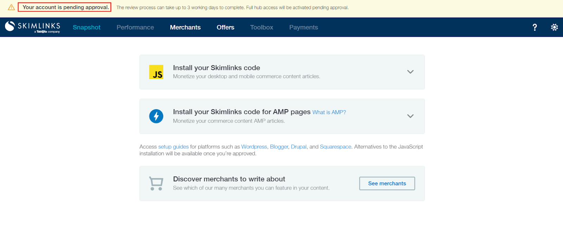Click the shopping cart icon
563x238 pixels.
(156, 184)
